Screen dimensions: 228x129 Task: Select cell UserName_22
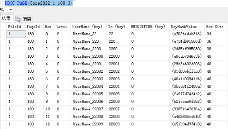click(89, 34)
